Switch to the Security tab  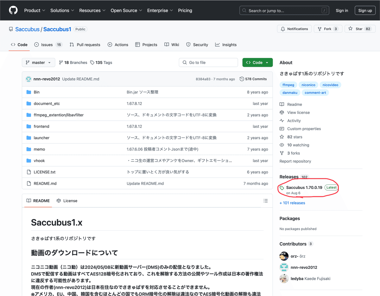point(197,45)
